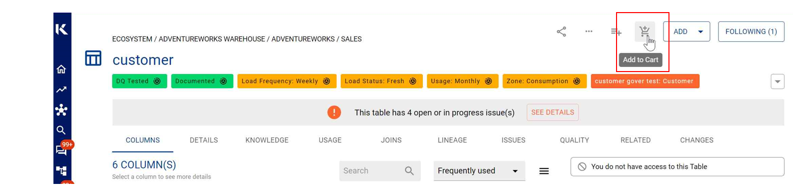Click the SEE DETAILS button
This screenshot has height=192, width=795.
click(x=553, y=112)
